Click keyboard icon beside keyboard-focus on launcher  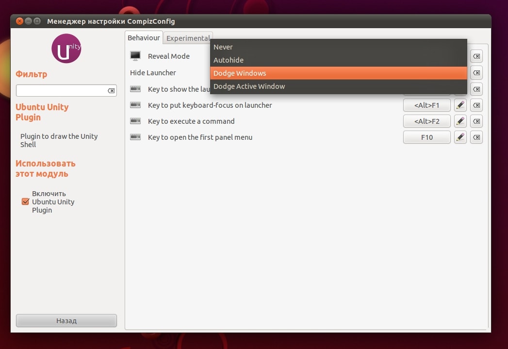click(135, 105)
